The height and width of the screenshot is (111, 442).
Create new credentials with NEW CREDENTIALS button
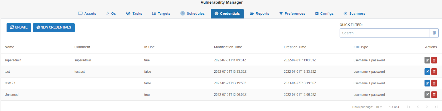pyautogui.click(x=54, y=28)
